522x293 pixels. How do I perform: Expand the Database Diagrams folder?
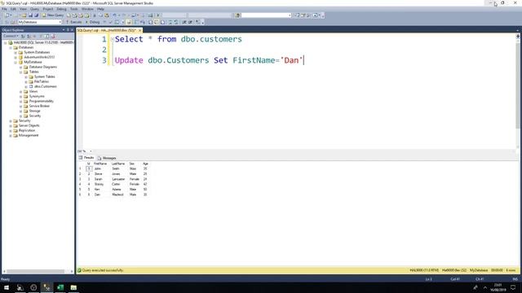pyautogui.click(x=21, y=67)
